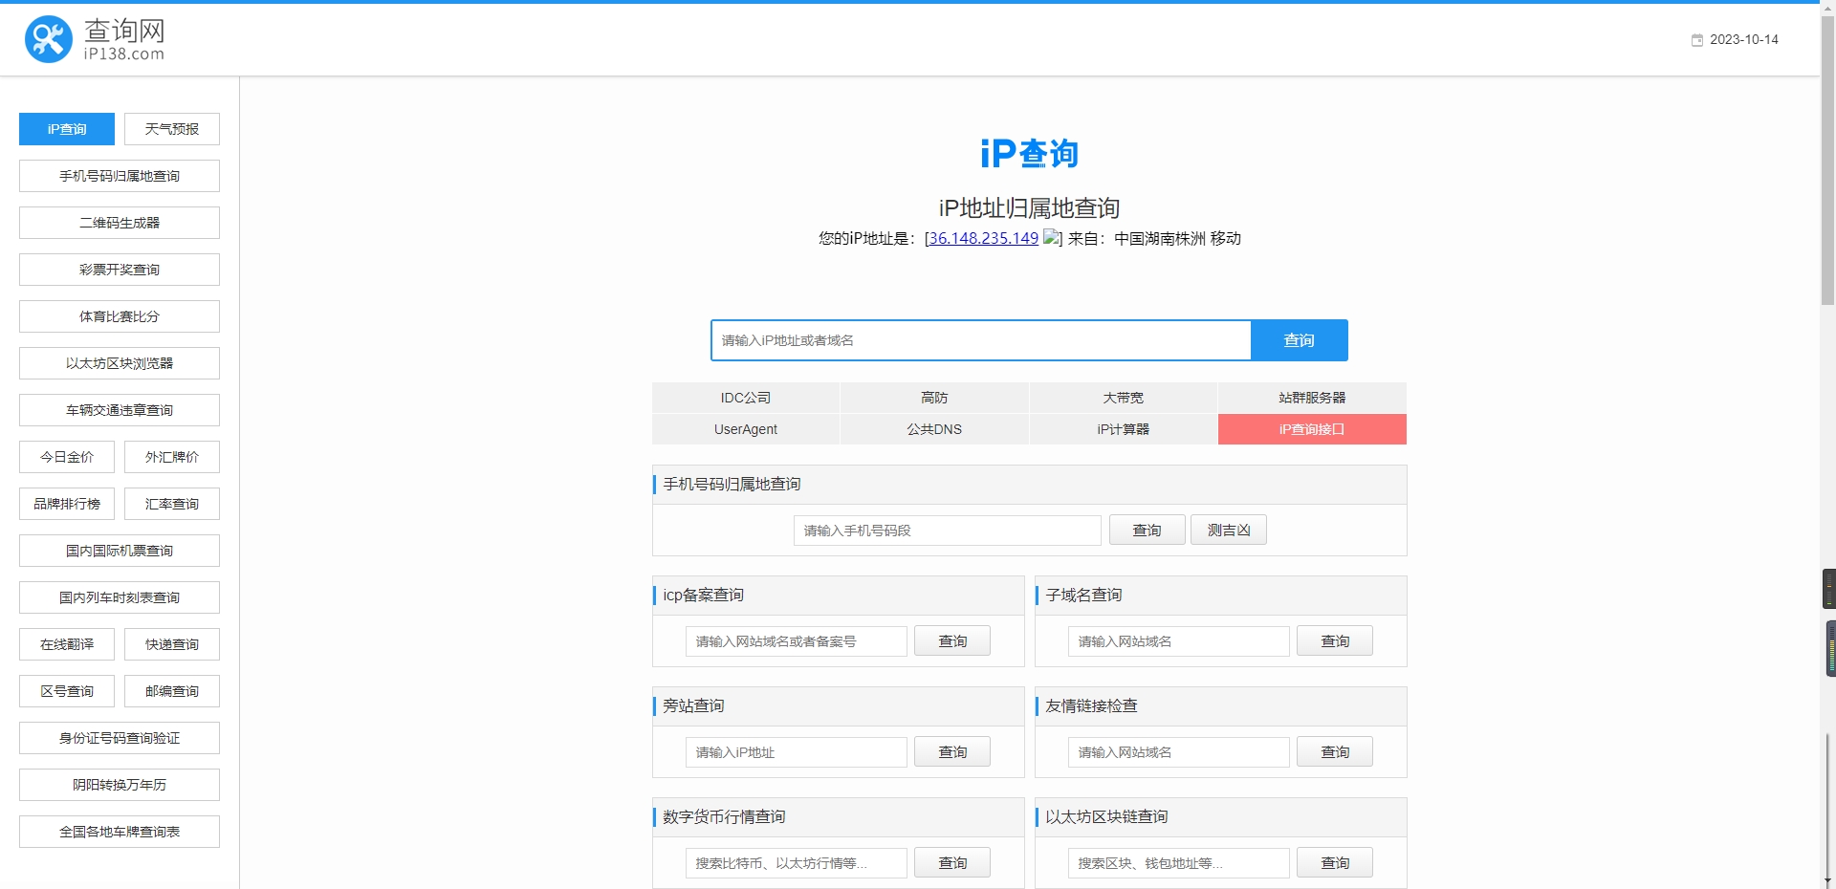Screen dimensions: 1836x889
Task: Select 今日金价 in the sidebar
Action: (67, 457)
